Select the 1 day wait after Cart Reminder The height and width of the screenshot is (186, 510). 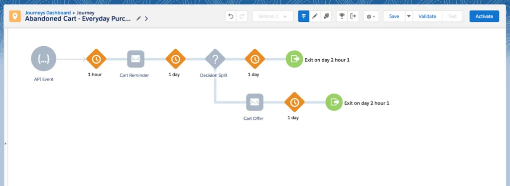175,59
